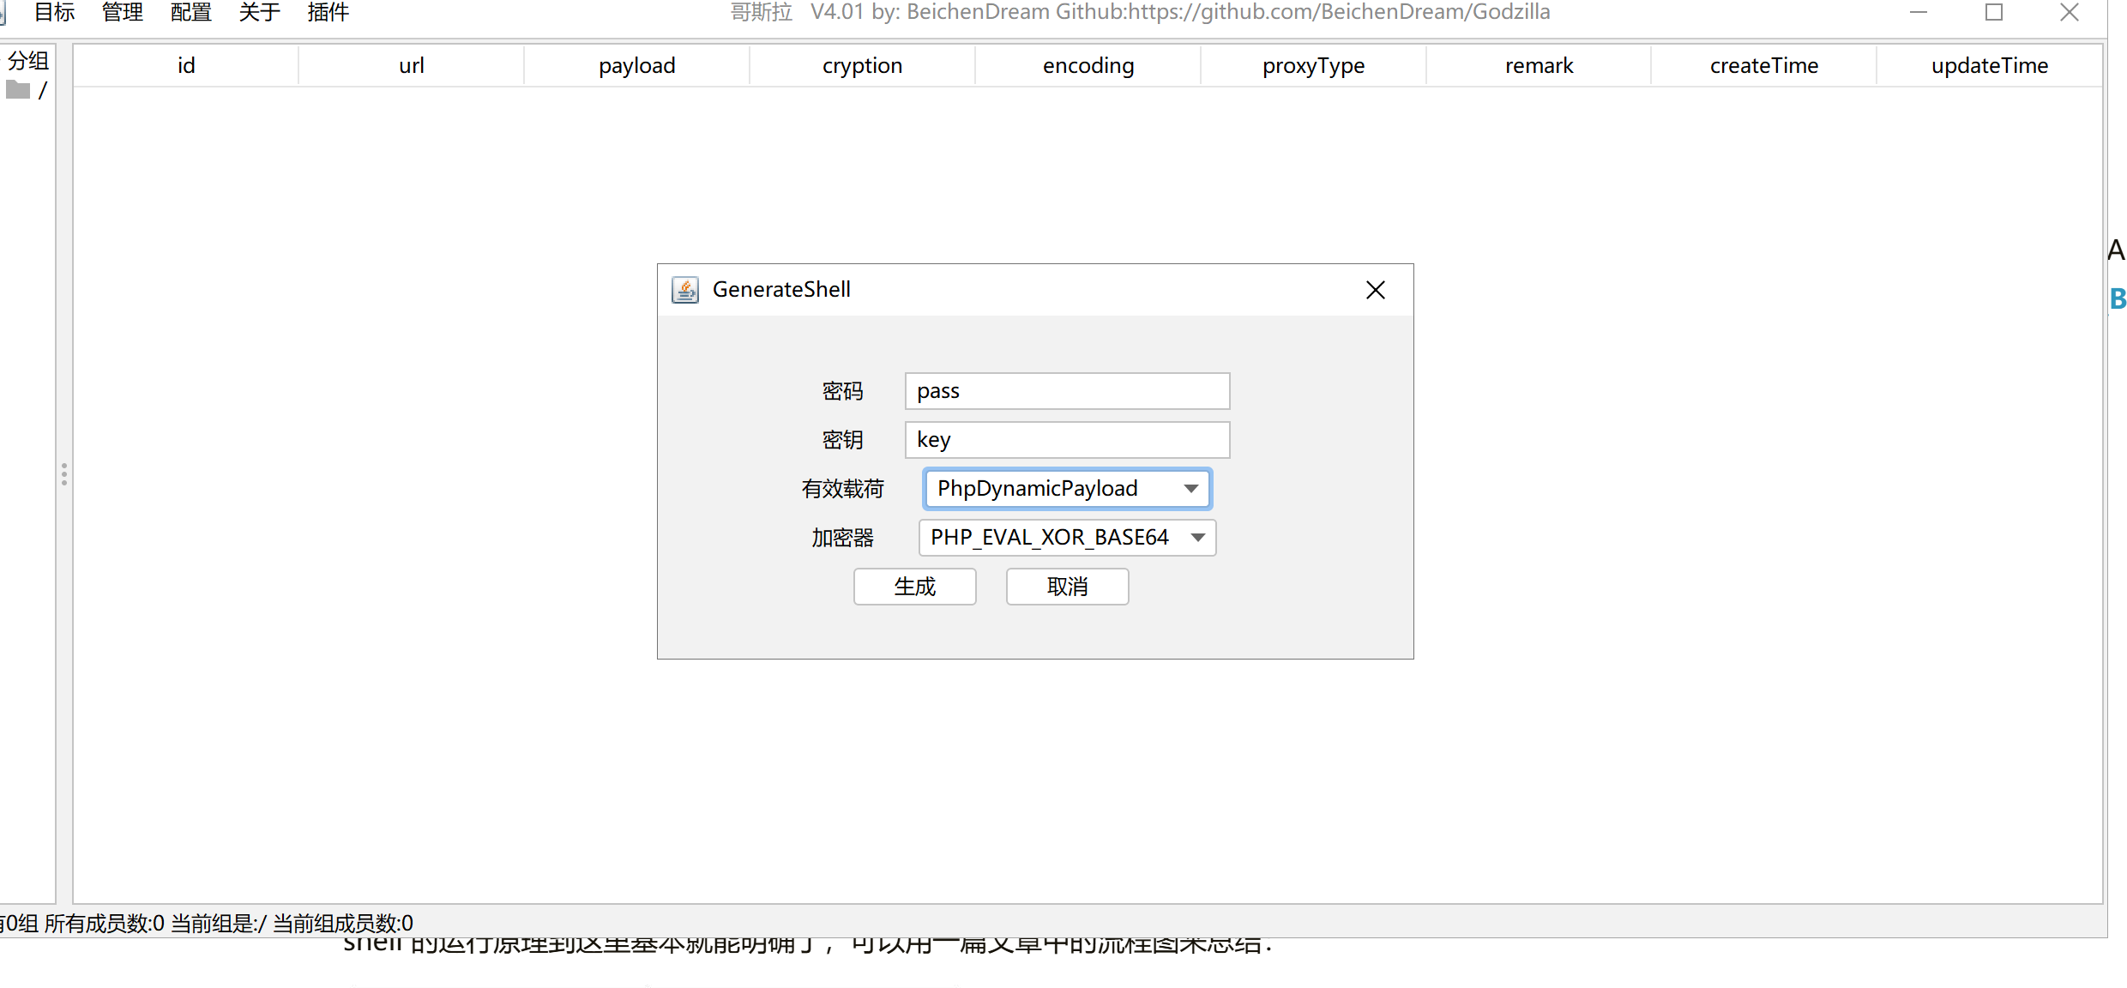Open the 插件 menu
The height and width of the screenshot is (988, 2127).
click(x=328, y=12)
